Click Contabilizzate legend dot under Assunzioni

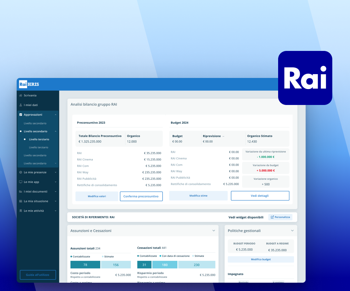point(71,256)
